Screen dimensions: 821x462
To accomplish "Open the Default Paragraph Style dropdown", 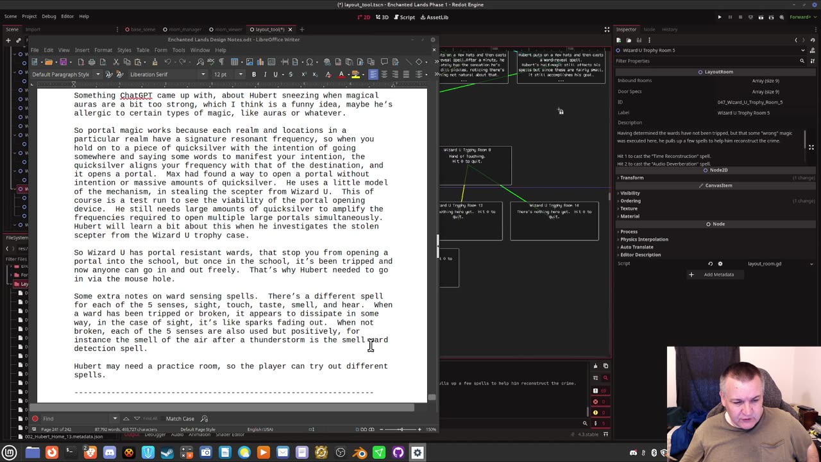I will tap(98, 74).
